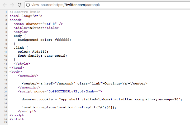The width and height of the screenshot is (190, 125).
Task: Select the opening noscript tag
Action: [28, 76]
